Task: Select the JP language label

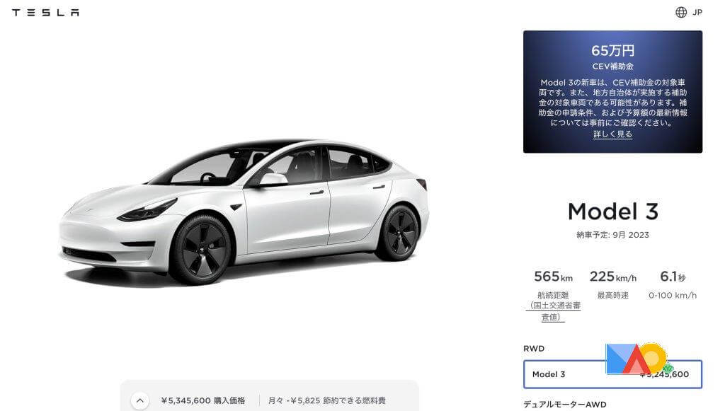Action: click(697, 13)
